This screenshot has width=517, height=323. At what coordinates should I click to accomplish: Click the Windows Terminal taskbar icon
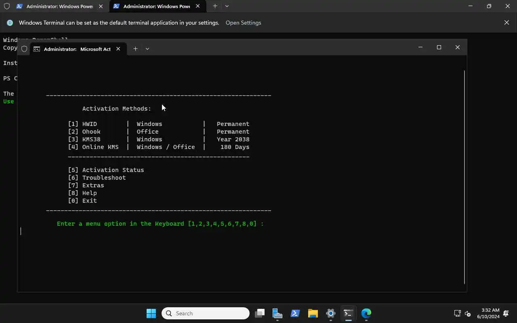point(348,313)
